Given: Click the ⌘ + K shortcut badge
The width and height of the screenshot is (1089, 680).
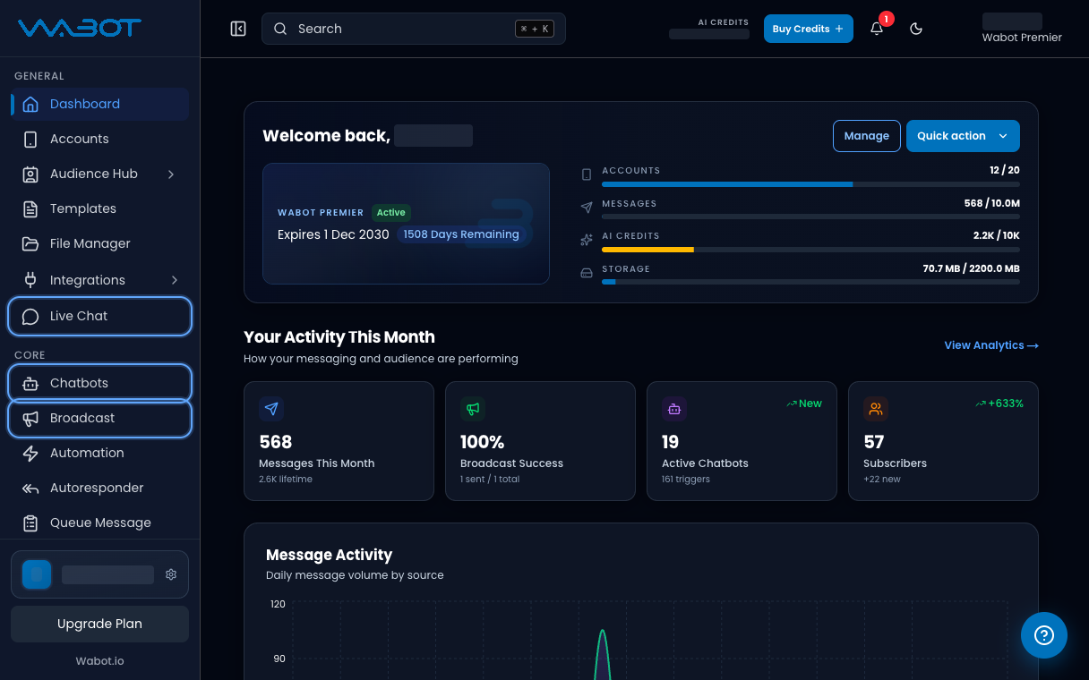Looking at the screenshot, I should [535, 29].
